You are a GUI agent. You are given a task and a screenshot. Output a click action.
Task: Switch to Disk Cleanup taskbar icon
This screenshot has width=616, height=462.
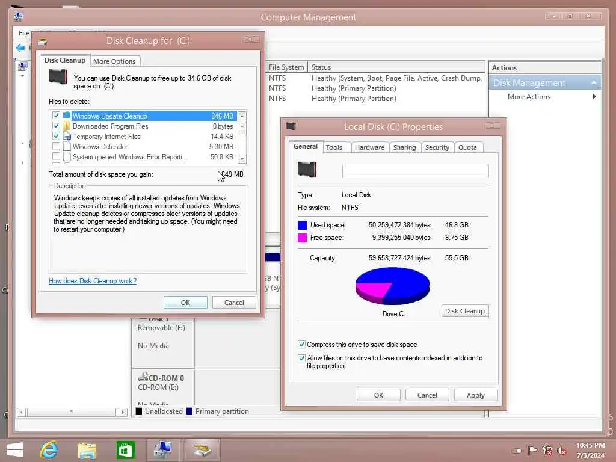[202, 450]
